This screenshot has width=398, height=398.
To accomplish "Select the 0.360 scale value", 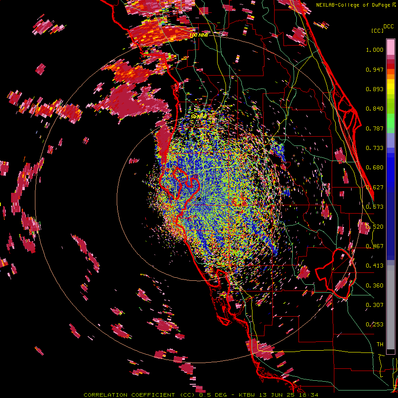I will click(375, 286).
